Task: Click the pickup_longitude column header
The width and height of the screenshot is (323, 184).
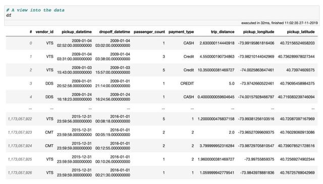Action: 258,32
